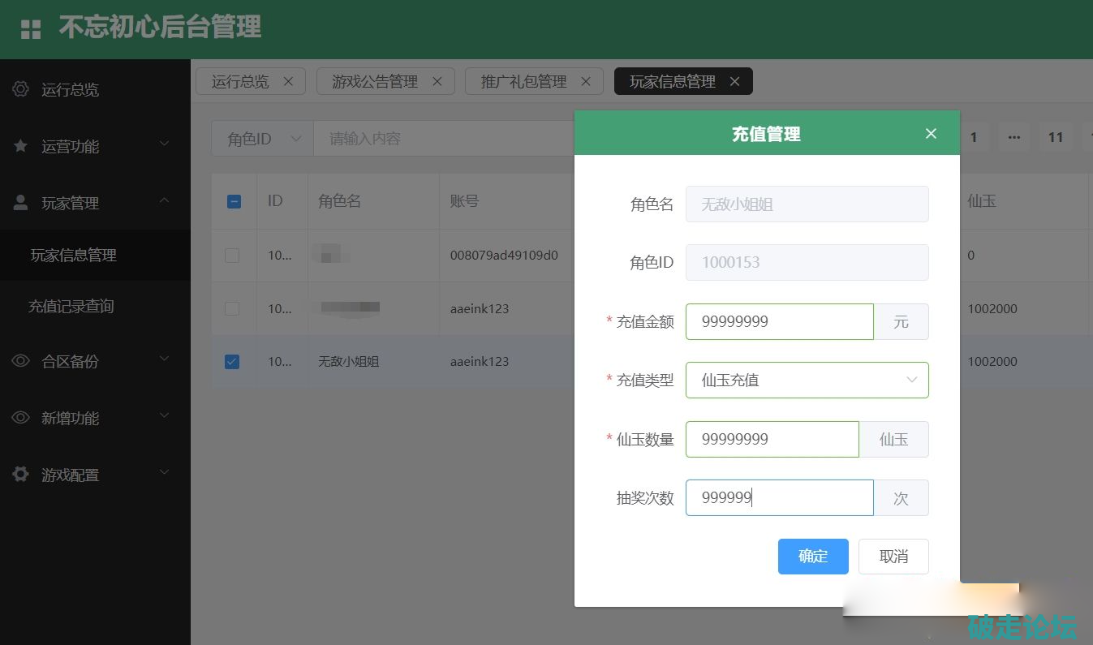Toggle the select-all checkbox in table header

(234, 201)
